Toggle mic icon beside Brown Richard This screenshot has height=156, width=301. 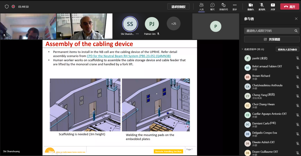coord(297,77)
